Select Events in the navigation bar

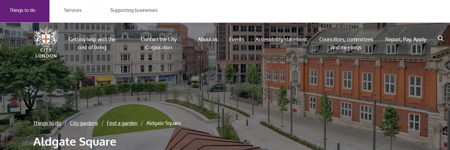236,39
